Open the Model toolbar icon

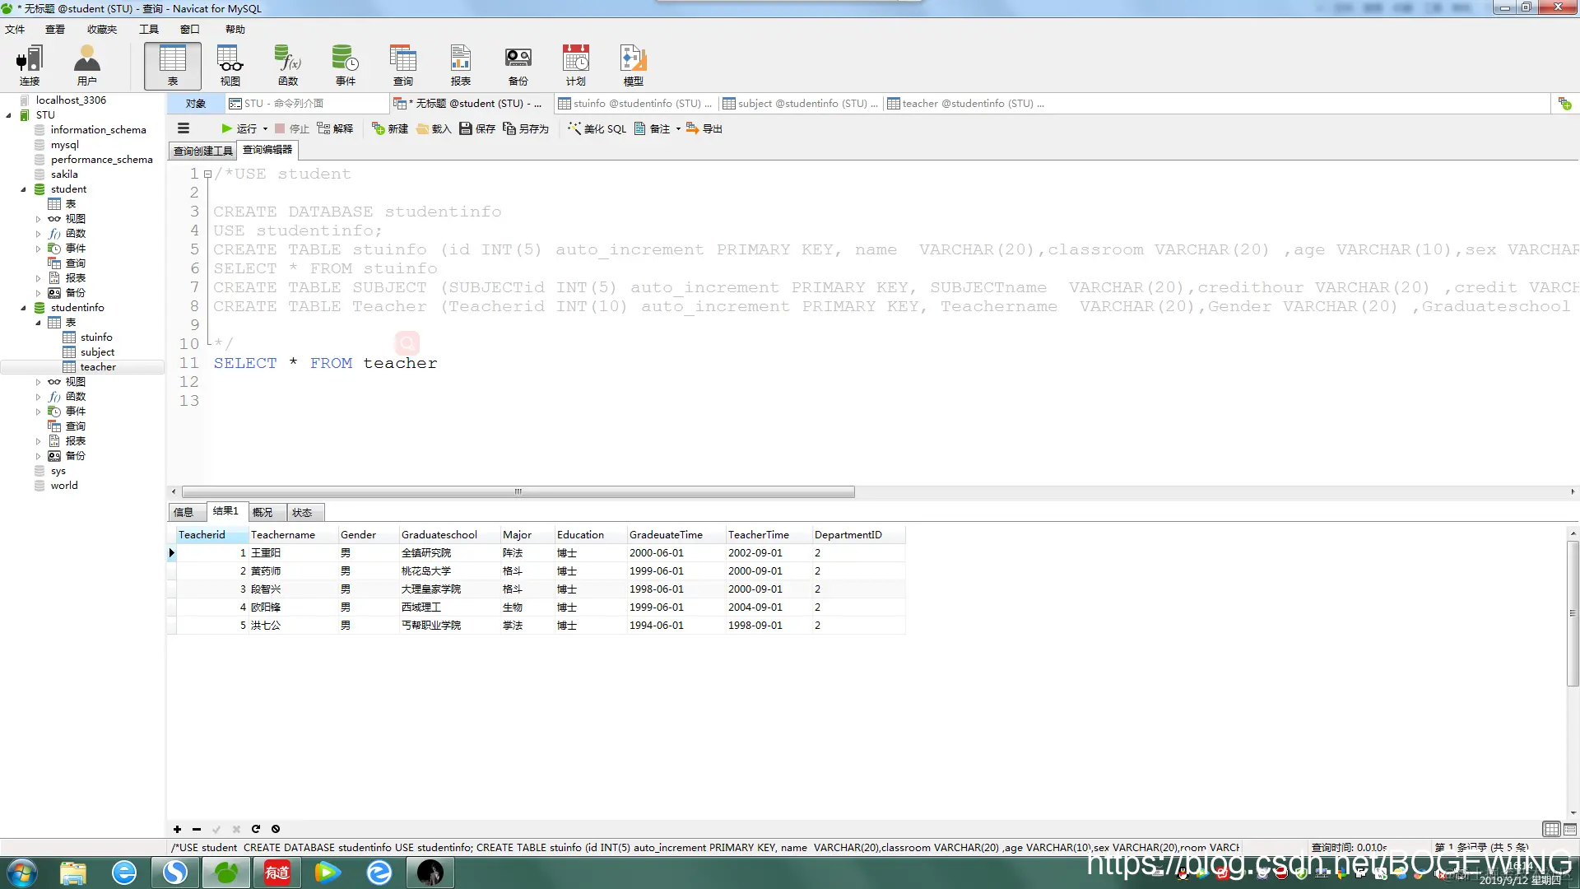point(633,65)
